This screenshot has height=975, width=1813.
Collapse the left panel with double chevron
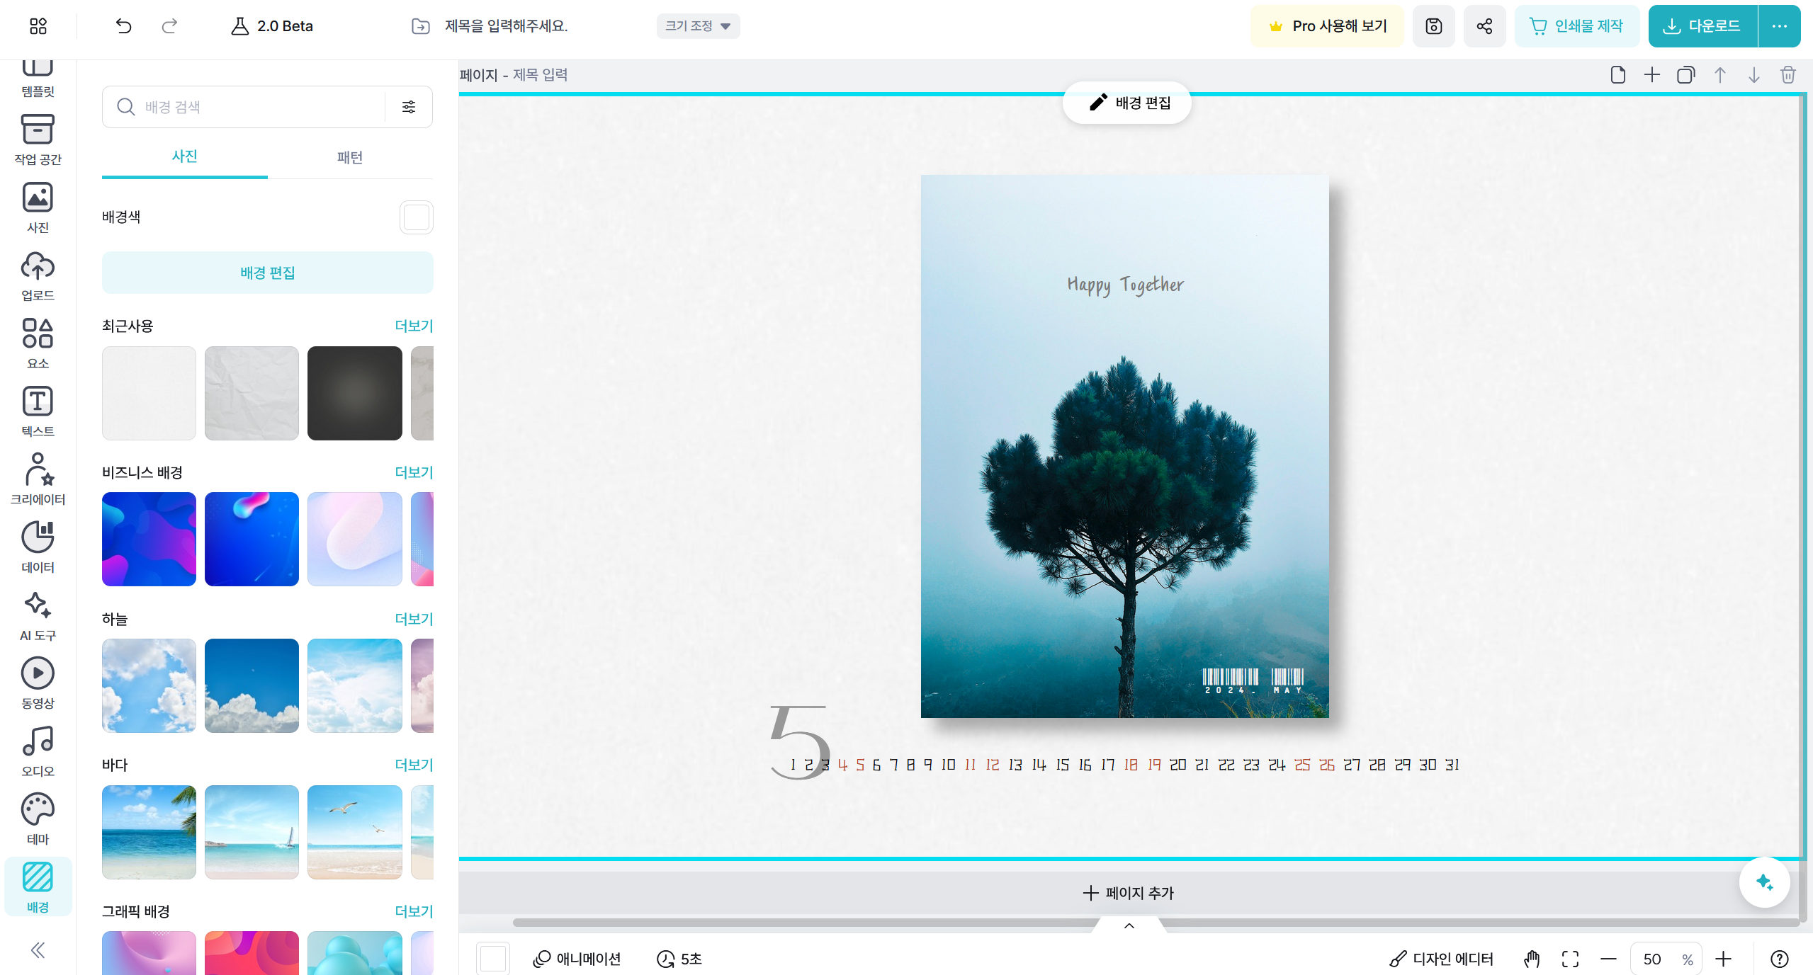click(38, 950)
